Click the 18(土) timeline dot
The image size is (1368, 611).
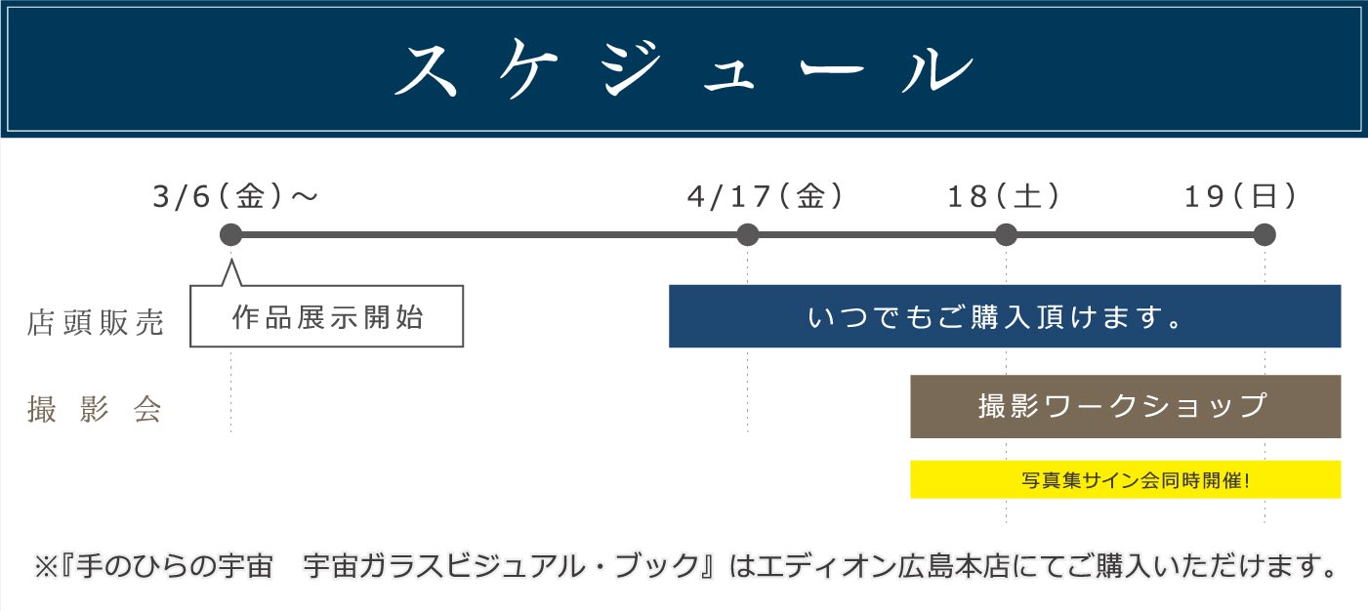(1006, 235)
